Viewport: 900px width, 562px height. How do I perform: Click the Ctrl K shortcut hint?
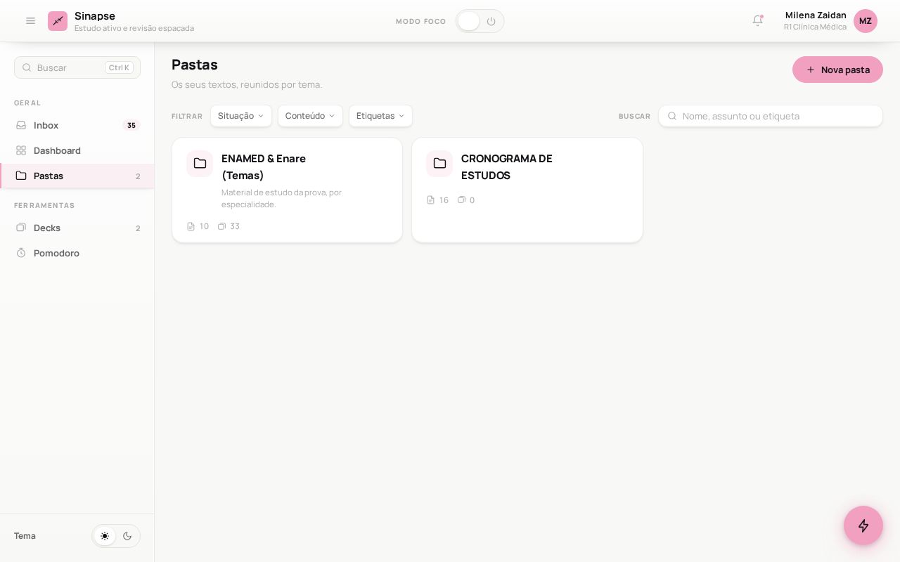119,67
